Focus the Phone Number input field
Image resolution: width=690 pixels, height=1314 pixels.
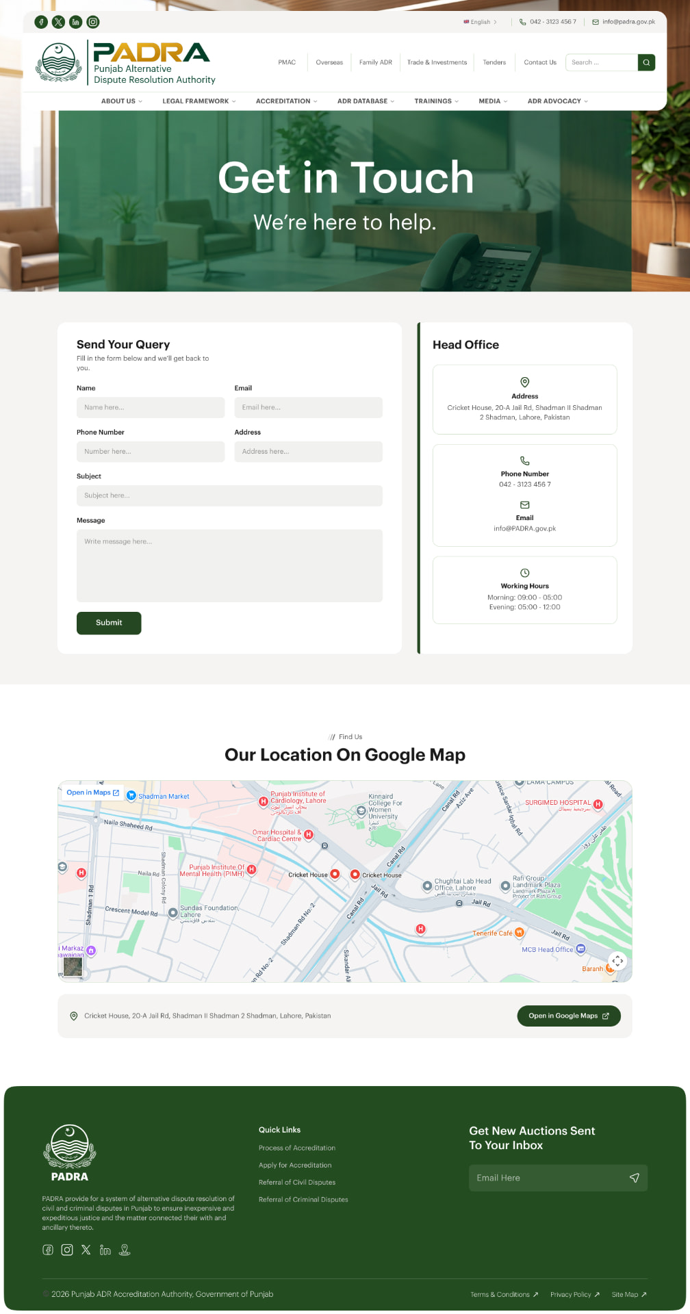click(151, 452)
